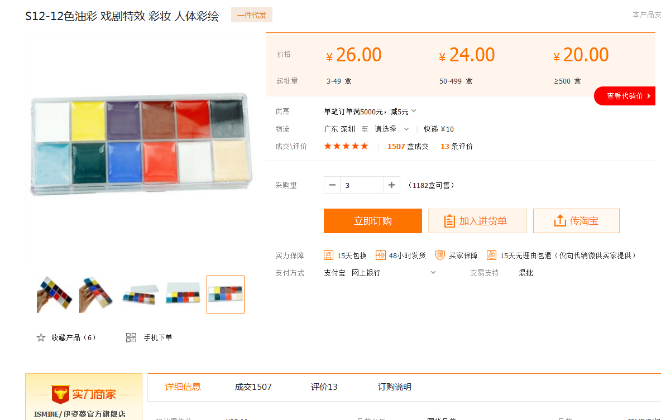The image size is (661, 420).
Task: Click the 传淘宝 upload button
Action: 576,221
